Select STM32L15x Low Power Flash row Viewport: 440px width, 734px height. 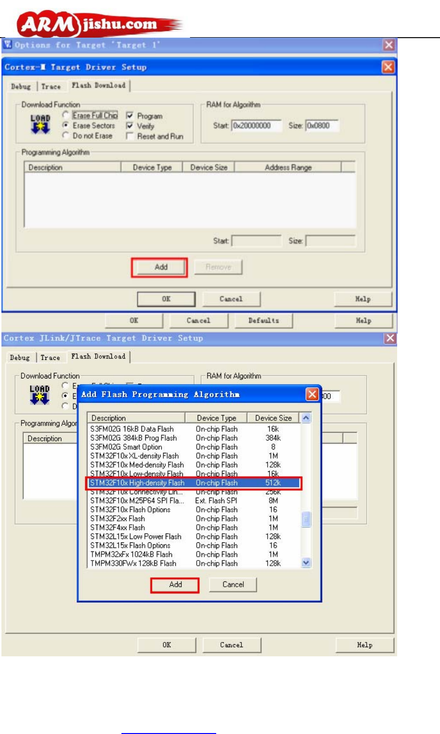pyautogui.click(x=194, y=536)
